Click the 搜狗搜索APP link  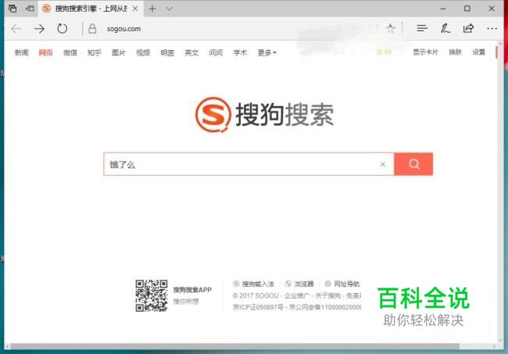pyautogui.click(x=192, y=290)
